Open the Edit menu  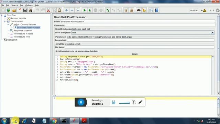(8, 5)
